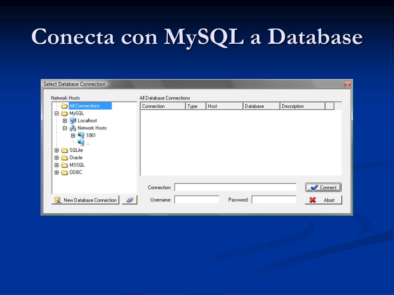This screenshot has height=295, width=394.
Task: Sort by the Host column header
Action: tap(224, 106)
